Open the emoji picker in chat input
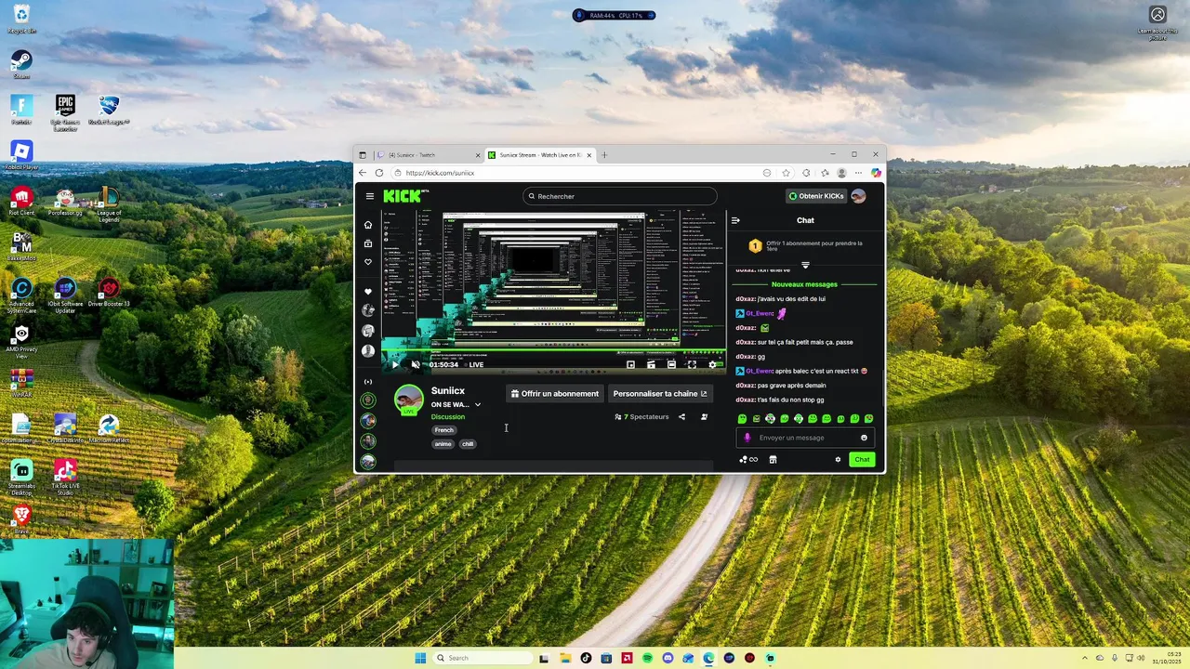The image size is (1190, 669). (864, 438)
